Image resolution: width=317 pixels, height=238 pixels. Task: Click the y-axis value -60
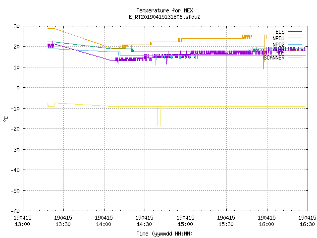(x=15, y=211)
